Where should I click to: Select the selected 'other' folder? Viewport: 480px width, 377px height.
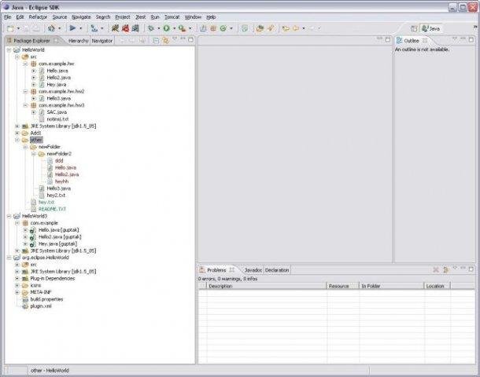[36, 140]
